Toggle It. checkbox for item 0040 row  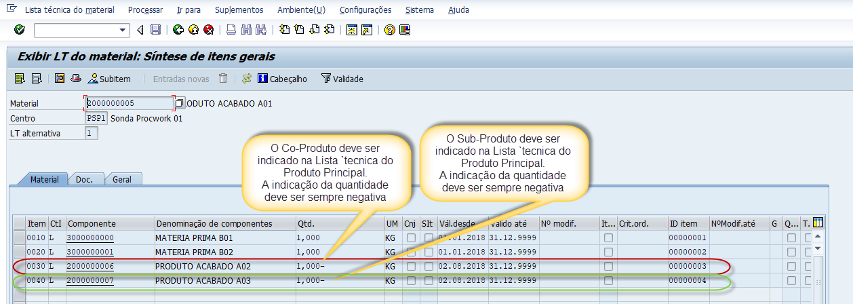pyautogui.click(x=608, y=280)
